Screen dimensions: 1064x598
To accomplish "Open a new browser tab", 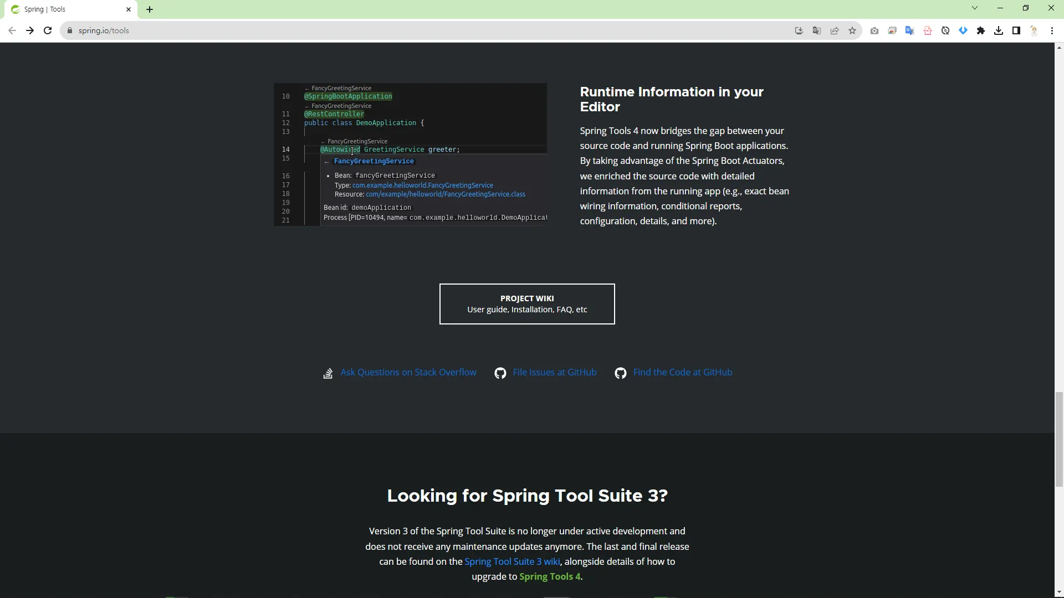I will [150, 9].
